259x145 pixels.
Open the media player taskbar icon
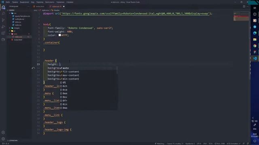255,21
